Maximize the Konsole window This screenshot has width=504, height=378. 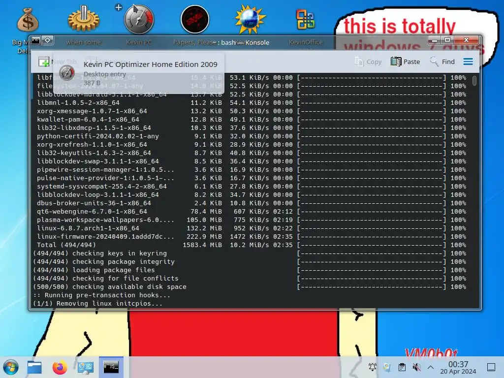[447, 40]
